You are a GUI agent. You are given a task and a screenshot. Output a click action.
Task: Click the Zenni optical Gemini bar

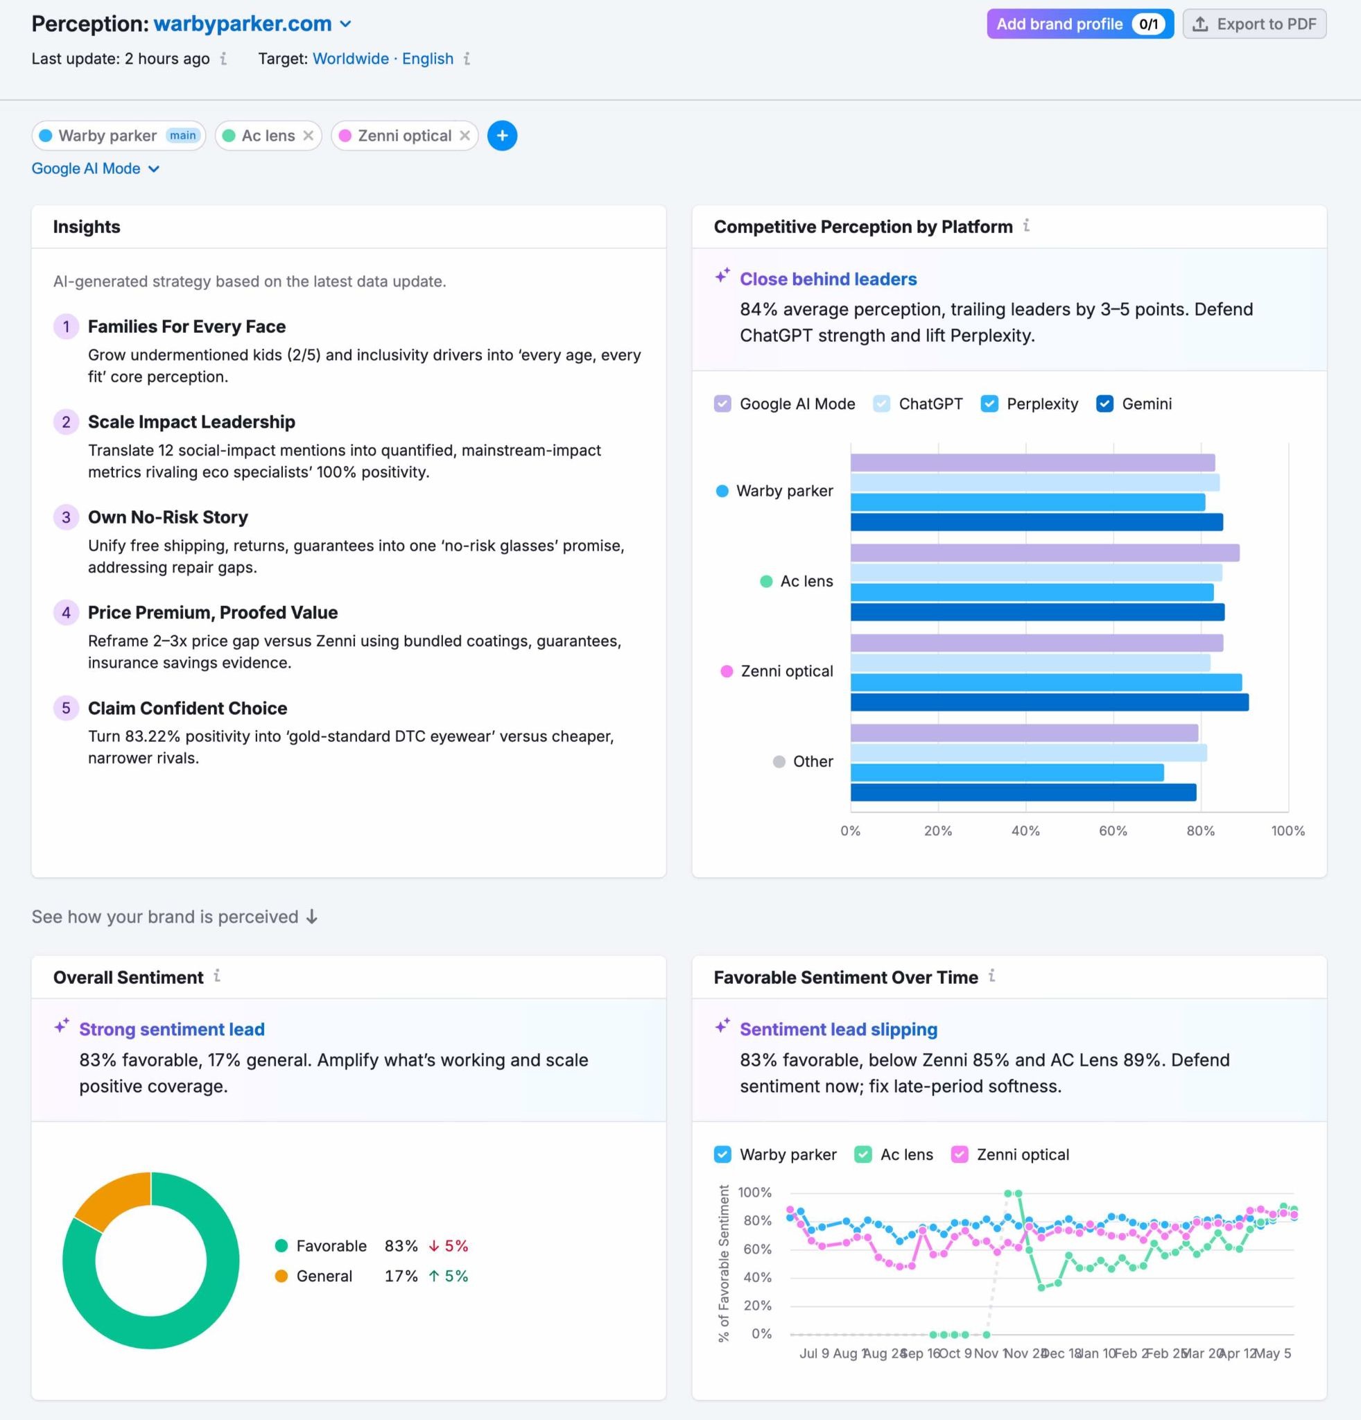point(1050,702)
